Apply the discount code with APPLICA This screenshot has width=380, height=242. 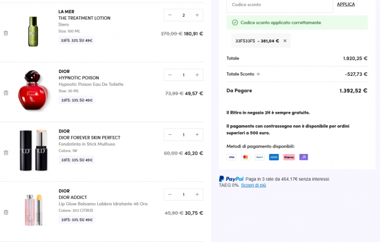tap(346, 4)
